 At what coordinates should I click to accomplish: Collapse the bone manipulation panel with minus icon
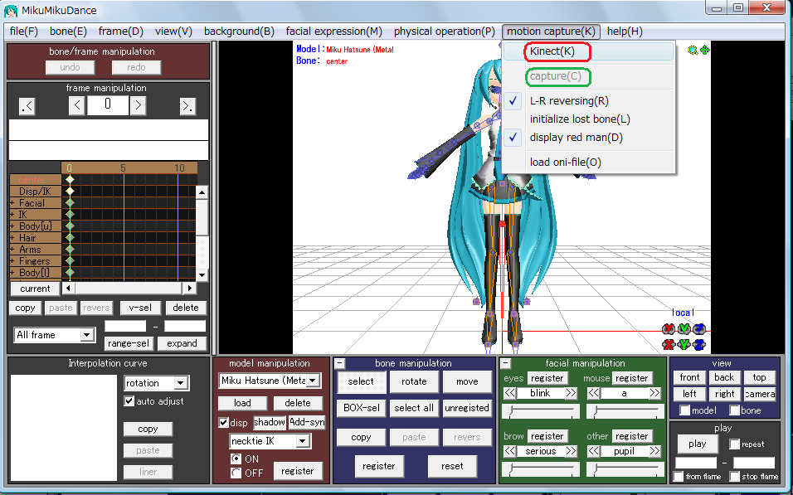[x=340, y=363]
